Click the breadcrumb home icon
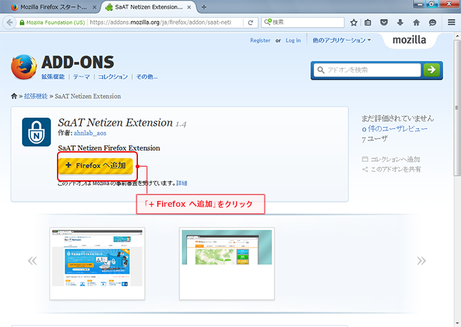Screen dimensions: 461x327 point(14,96)
